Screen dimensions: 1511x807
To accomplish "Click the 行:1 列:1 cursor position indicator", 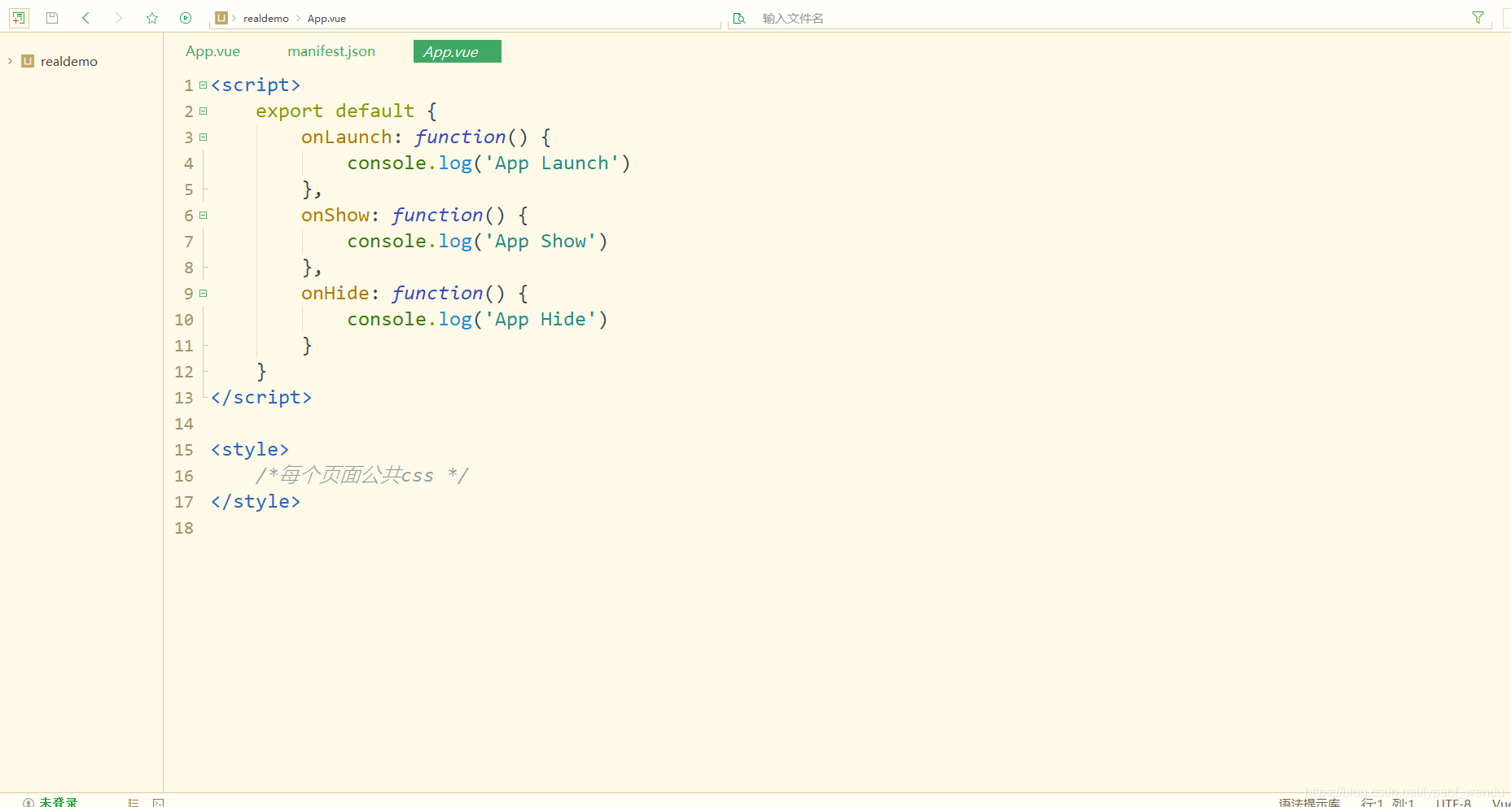I will [1387, 802].
